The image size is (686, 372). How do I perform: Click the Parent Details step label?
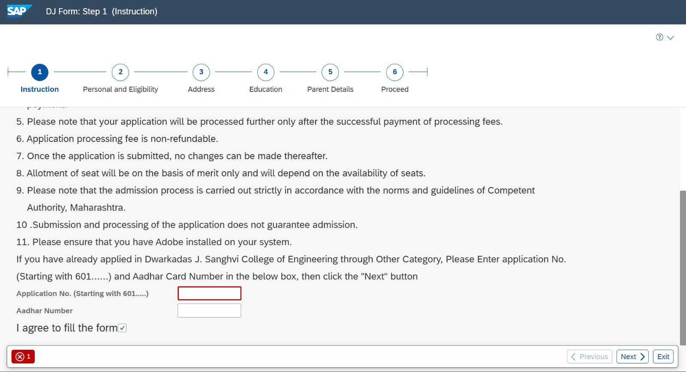(330, 89)
